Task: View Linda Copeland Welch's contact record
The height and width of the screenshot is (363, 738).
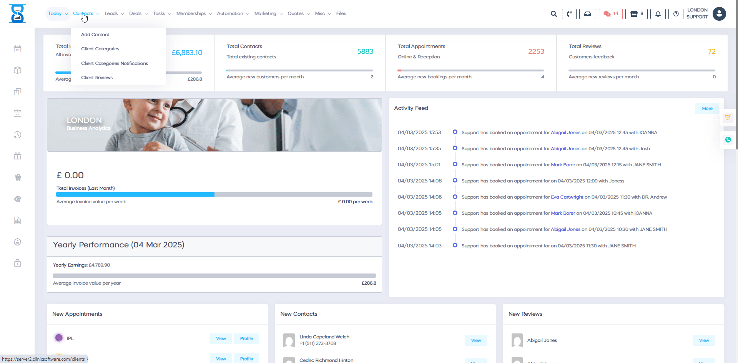Action: coord(475,340)
